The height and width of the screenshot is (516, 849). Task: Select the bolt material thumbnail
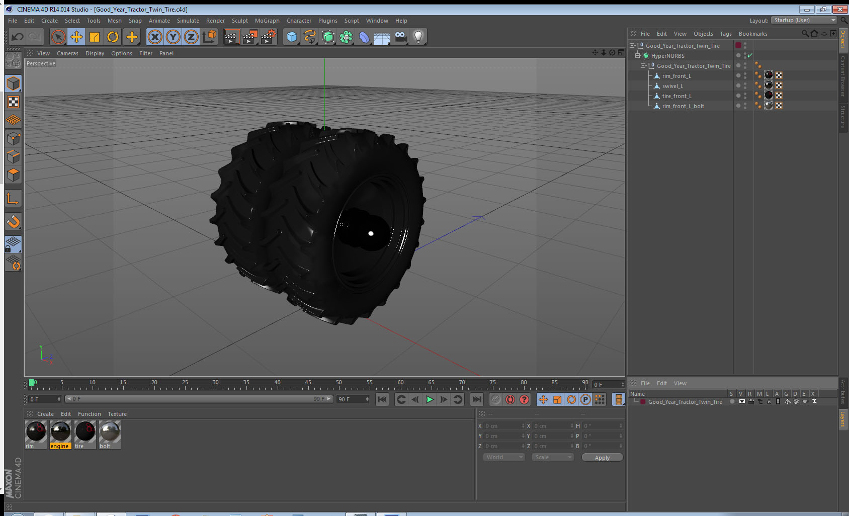click(x=110, y=431)
